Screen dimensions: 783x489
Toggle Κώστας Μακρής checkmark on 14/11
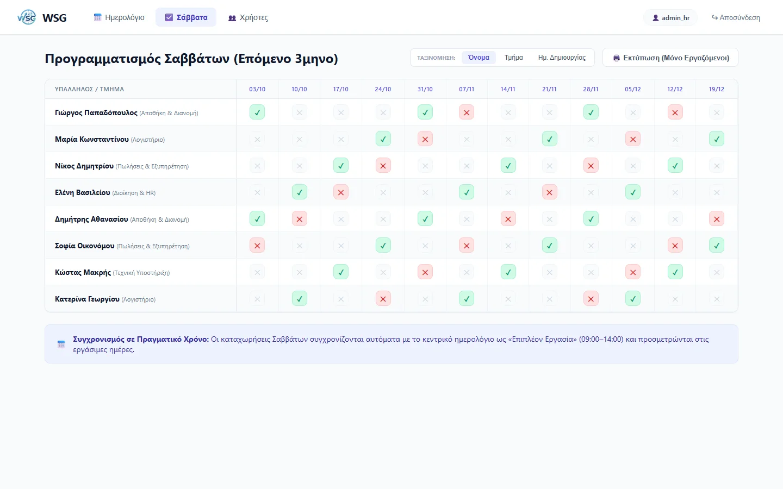pyautogui.click(x=508, y=272)
